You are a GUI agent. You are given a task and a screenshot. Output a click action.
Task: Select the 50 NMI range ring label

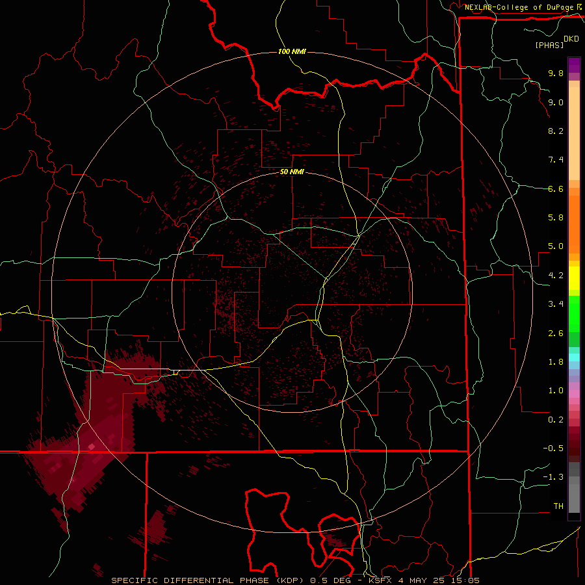click(x=292, y=172)
